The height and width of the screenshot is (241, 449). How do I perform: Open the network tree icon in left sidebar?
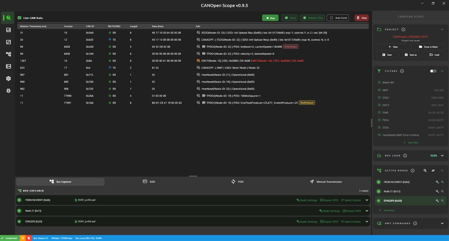click(8, 54)
